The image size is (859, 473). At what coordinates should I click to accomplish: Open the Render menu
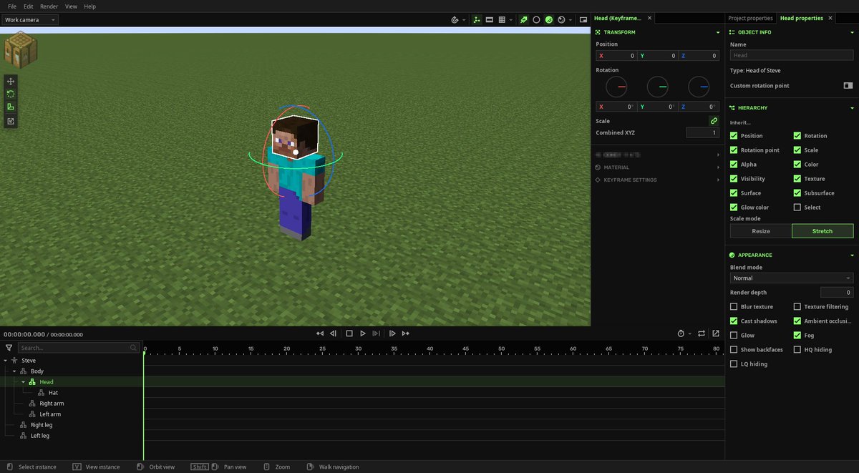coord(49,6)
